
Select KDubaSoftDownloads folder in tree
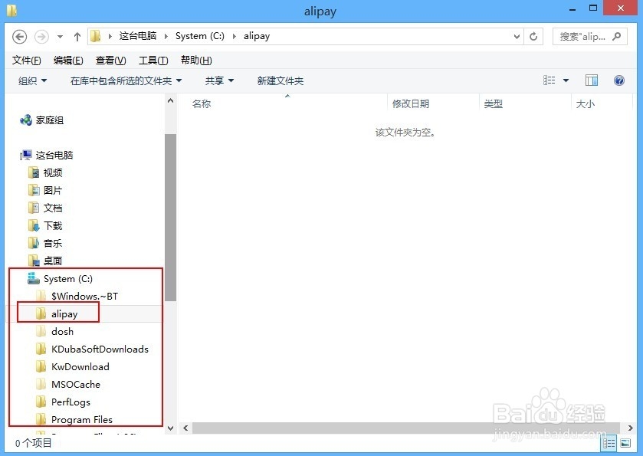click(x=92, y=349)
